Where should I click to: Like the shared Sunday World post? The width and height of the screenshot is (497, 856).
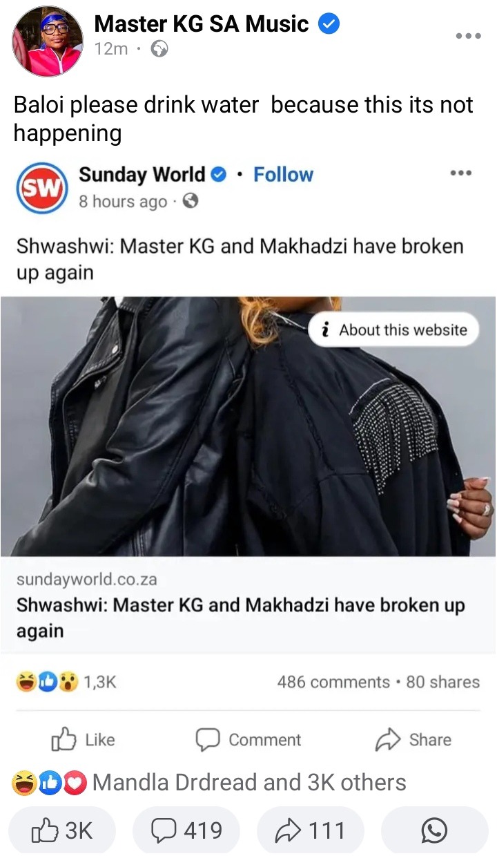coord(83,740)
